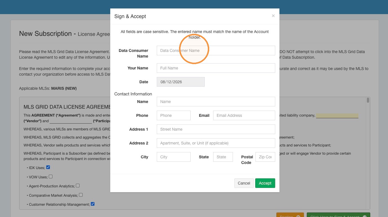Click the Date field showing 08/12/2026

coord(180,82)
